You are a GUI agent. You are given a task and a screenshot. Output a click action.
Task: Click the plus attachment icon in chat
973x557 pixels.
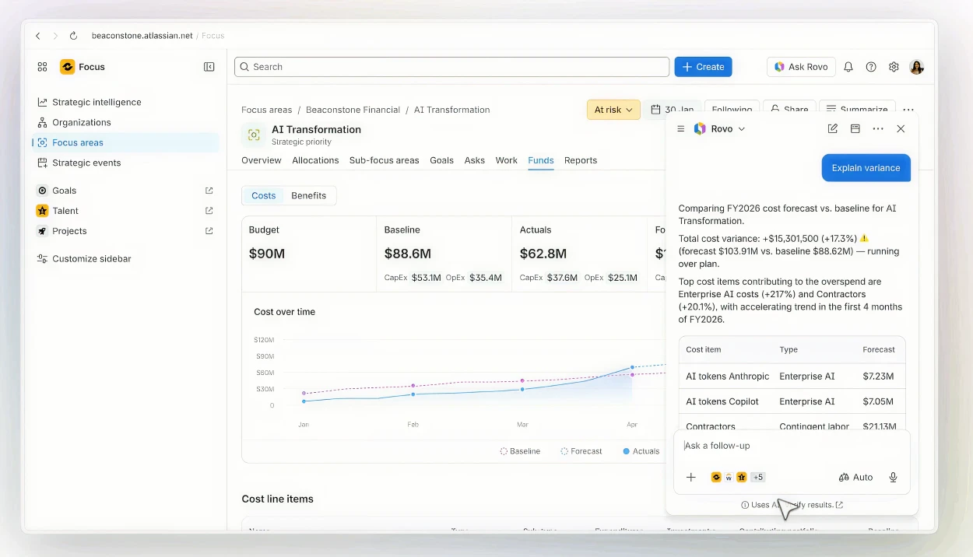coord(690,478)
